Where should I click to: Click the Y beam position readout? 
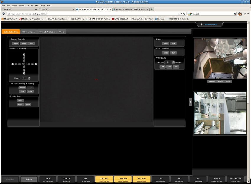coord(123,179)
